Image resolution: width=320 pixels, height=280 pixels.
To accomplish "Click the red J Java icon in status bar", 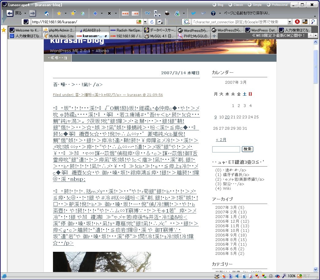I will pos(250,276).
